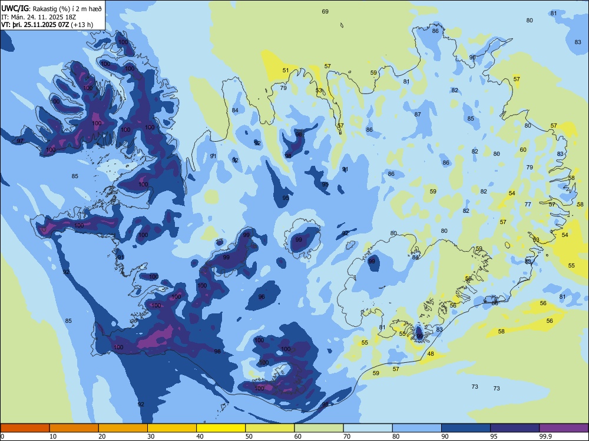This screenshot has height=441, width=589.
Task: Click the value 96 in the south-central lowlands
Action: click(262, 296)
